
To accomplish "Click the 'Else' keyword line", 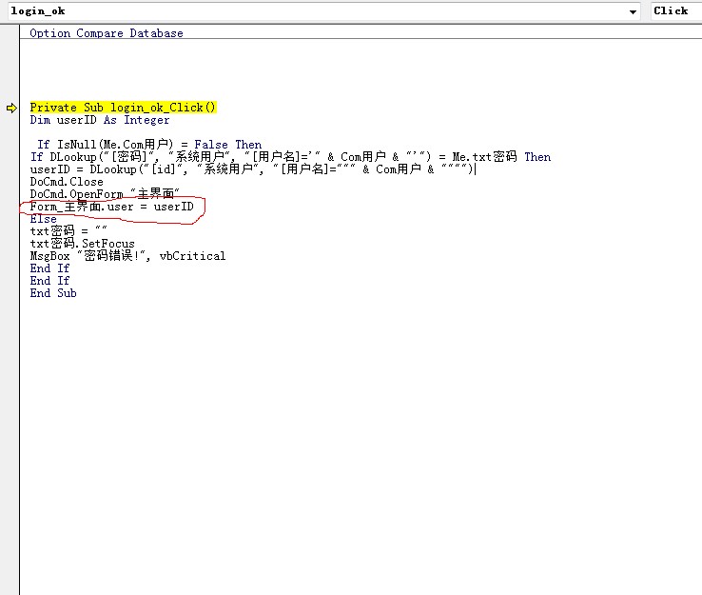I will tap(43, 219).
